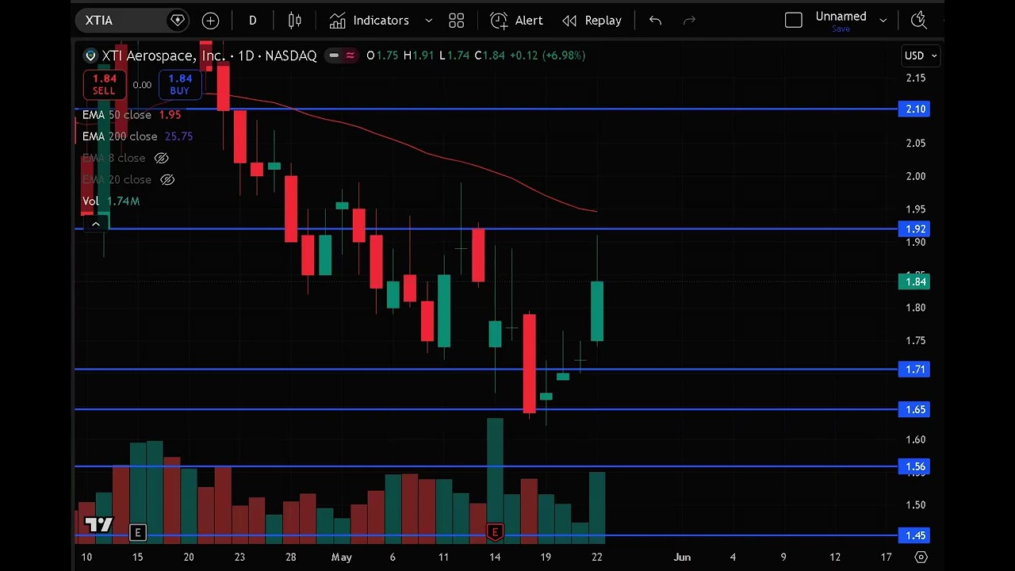Click the add symbol plus icon

[x=210, y=21]
